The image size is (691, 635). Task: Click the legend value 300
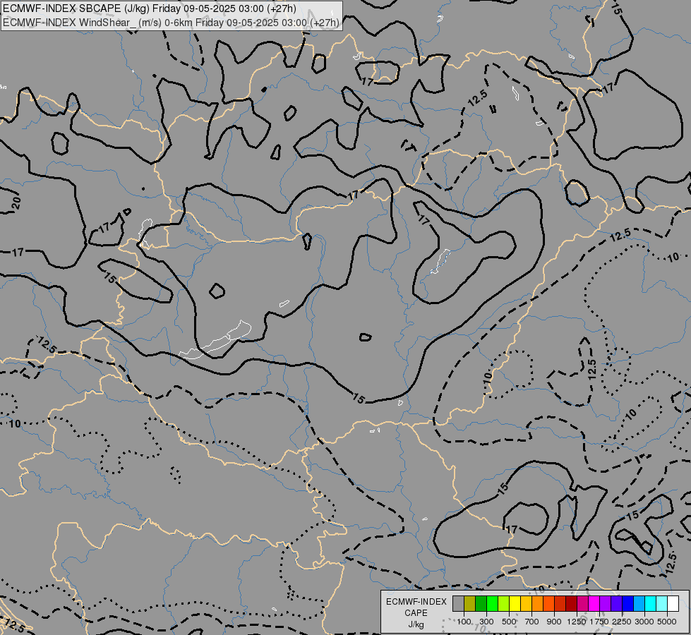pos(486,622)
